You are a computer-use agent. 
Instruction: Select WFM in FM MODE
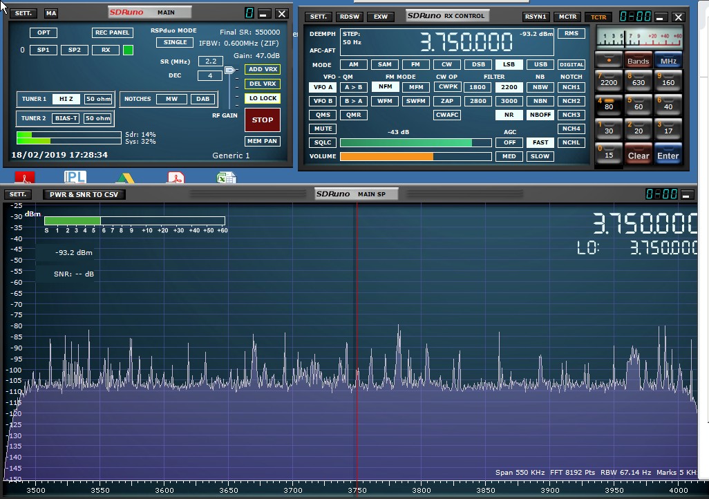(385, 102)
